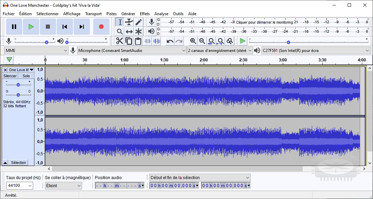Open the C27F591 playback device dropdown
Image resolution: width=373 pixels, height=199 pixels.
click(316, 50)
